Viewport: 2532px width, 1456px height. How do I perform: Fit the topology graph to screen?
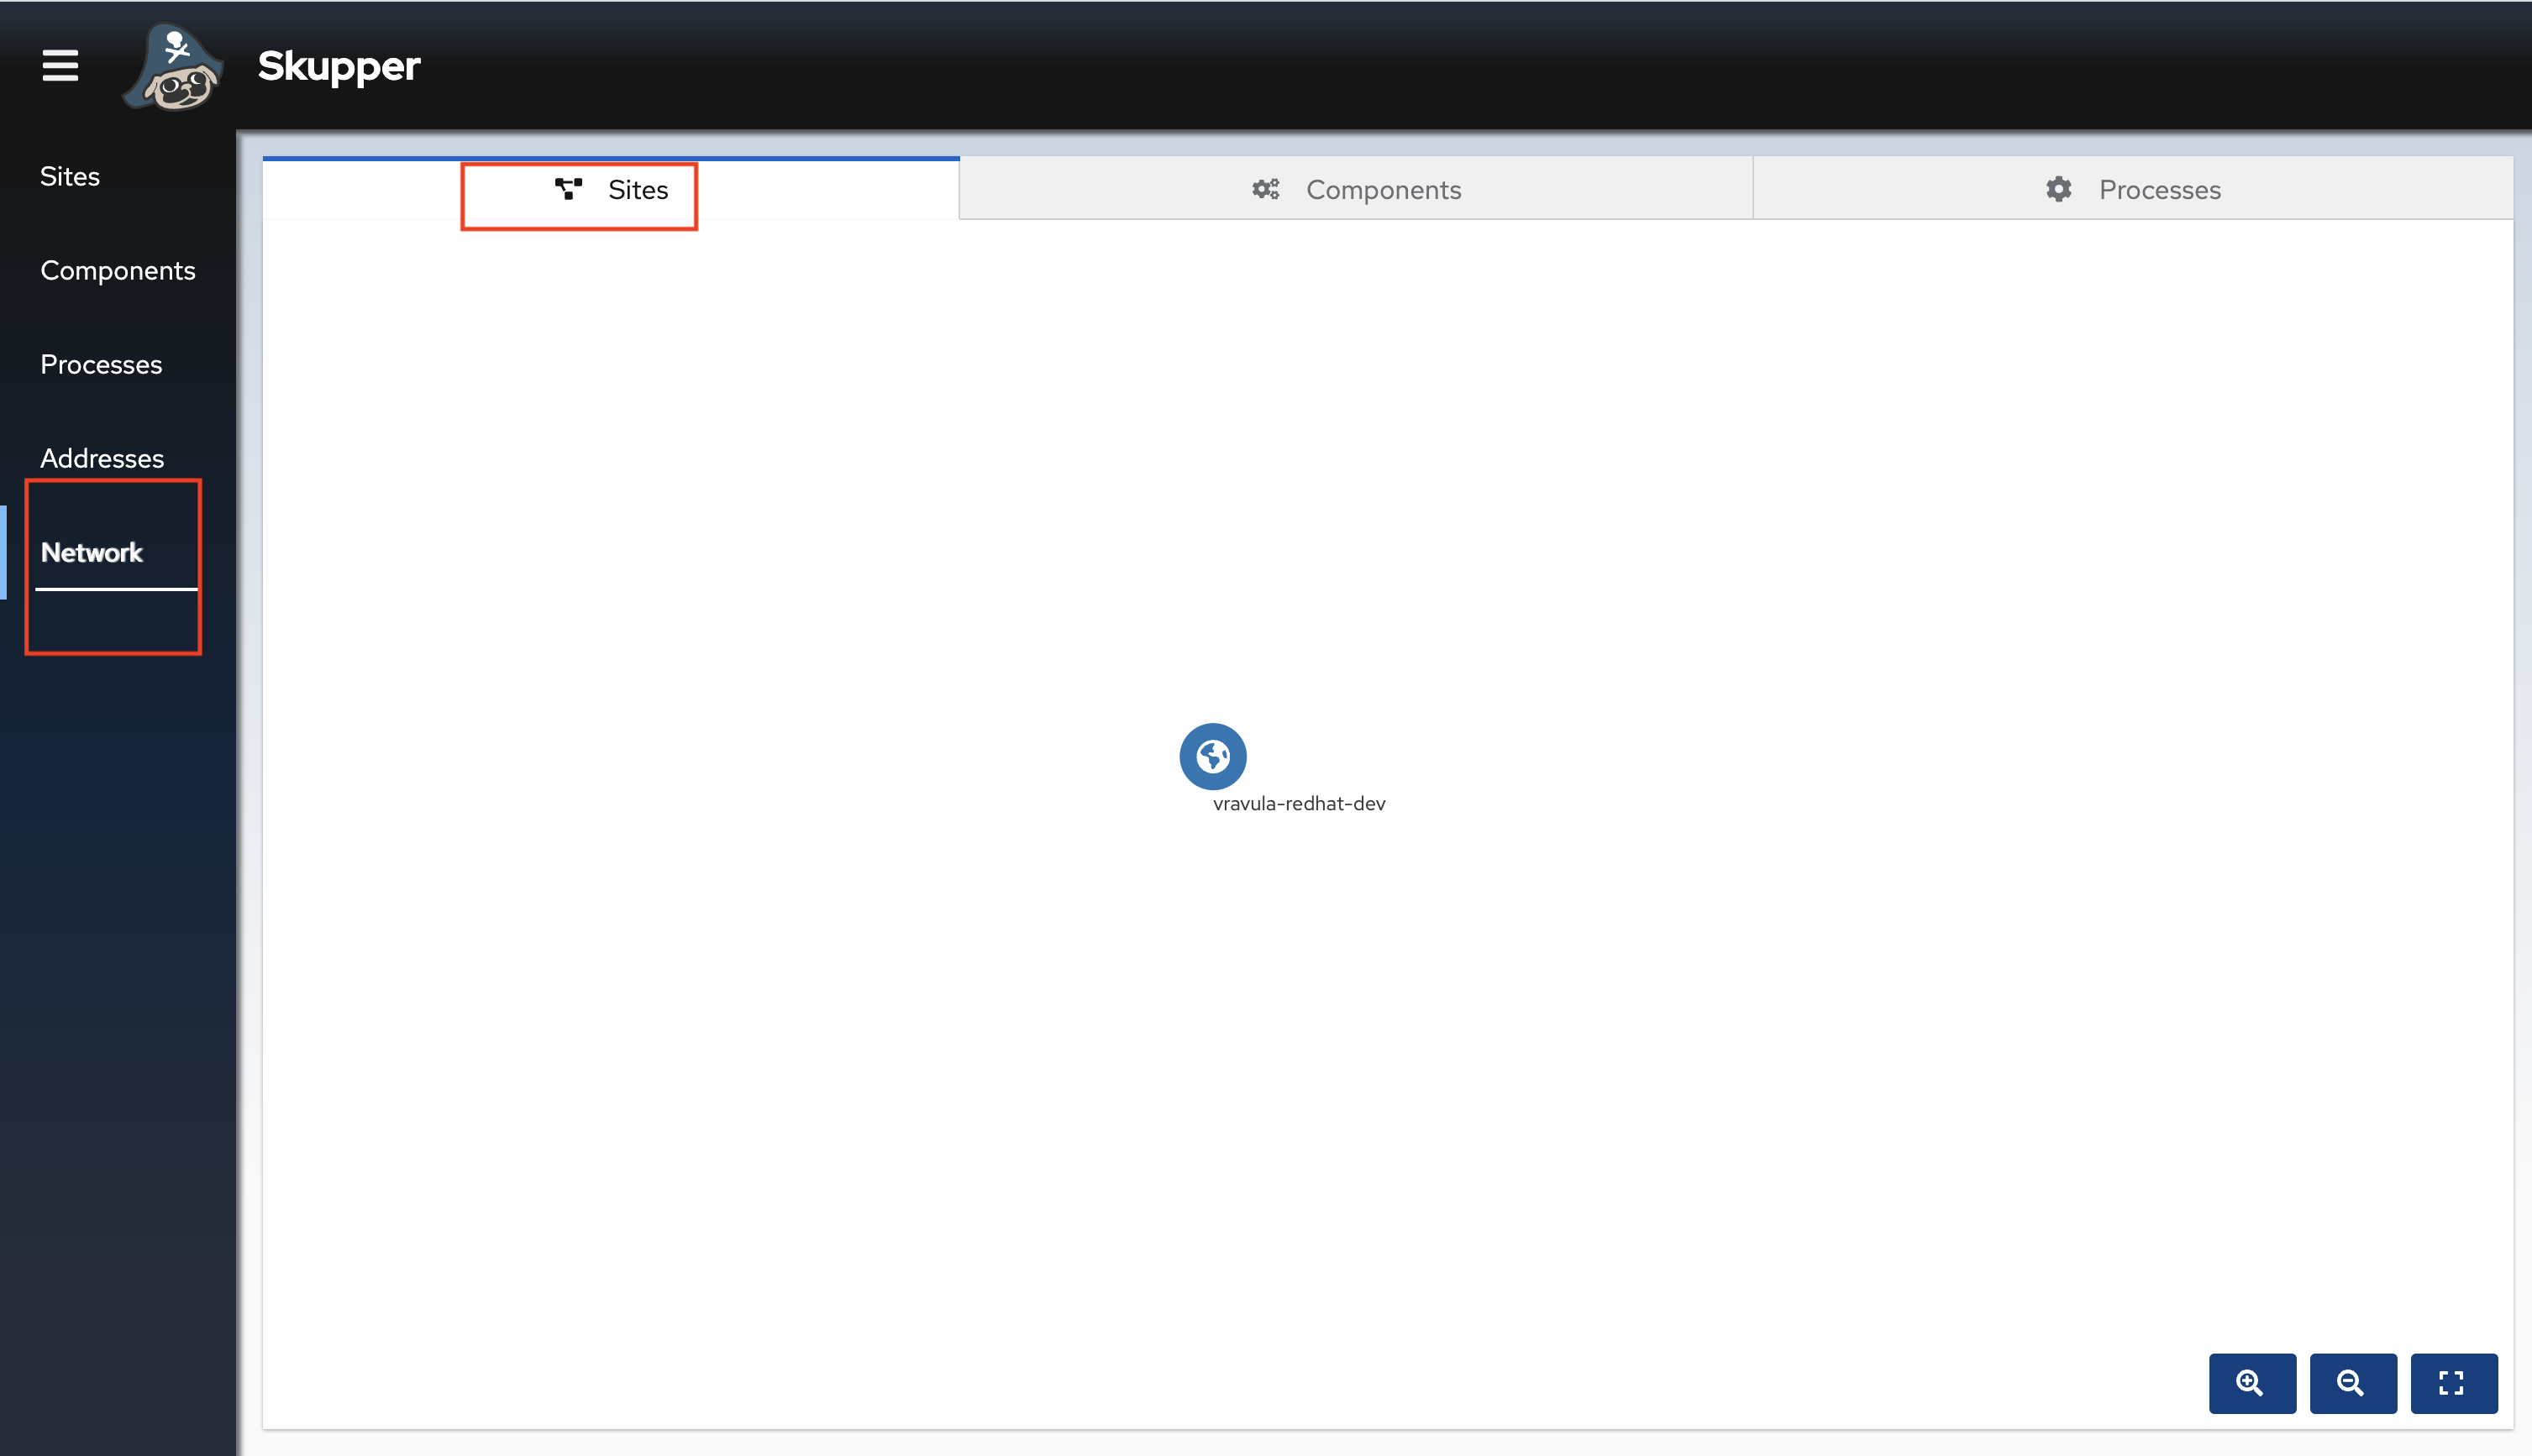2453,1383
